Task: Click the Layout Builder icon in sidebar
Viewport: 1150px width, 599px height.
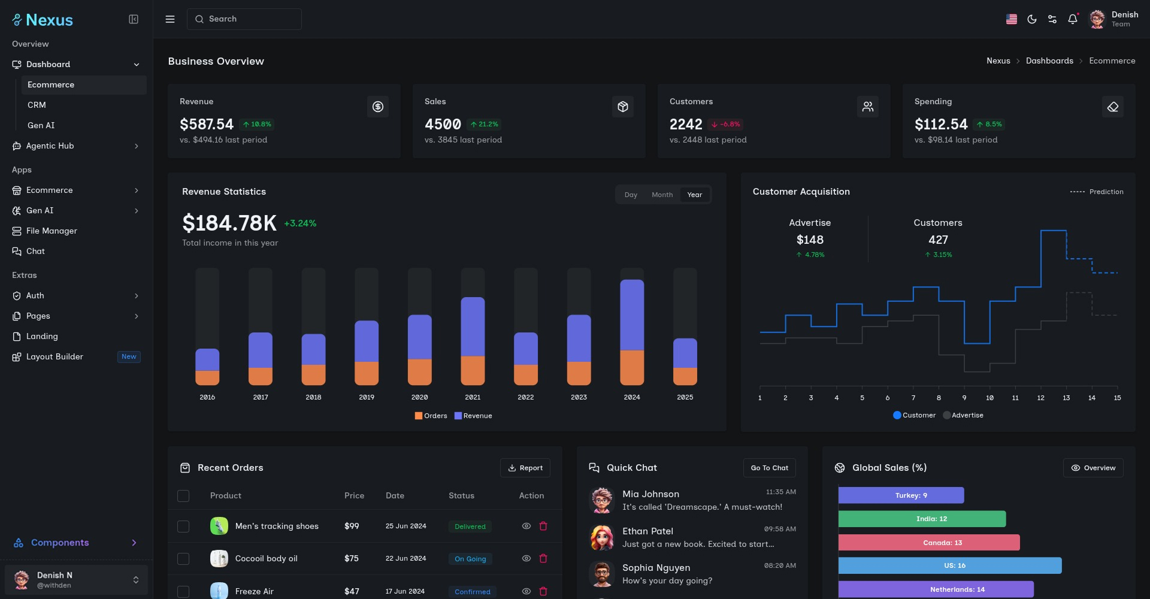Action: point(16,356)
